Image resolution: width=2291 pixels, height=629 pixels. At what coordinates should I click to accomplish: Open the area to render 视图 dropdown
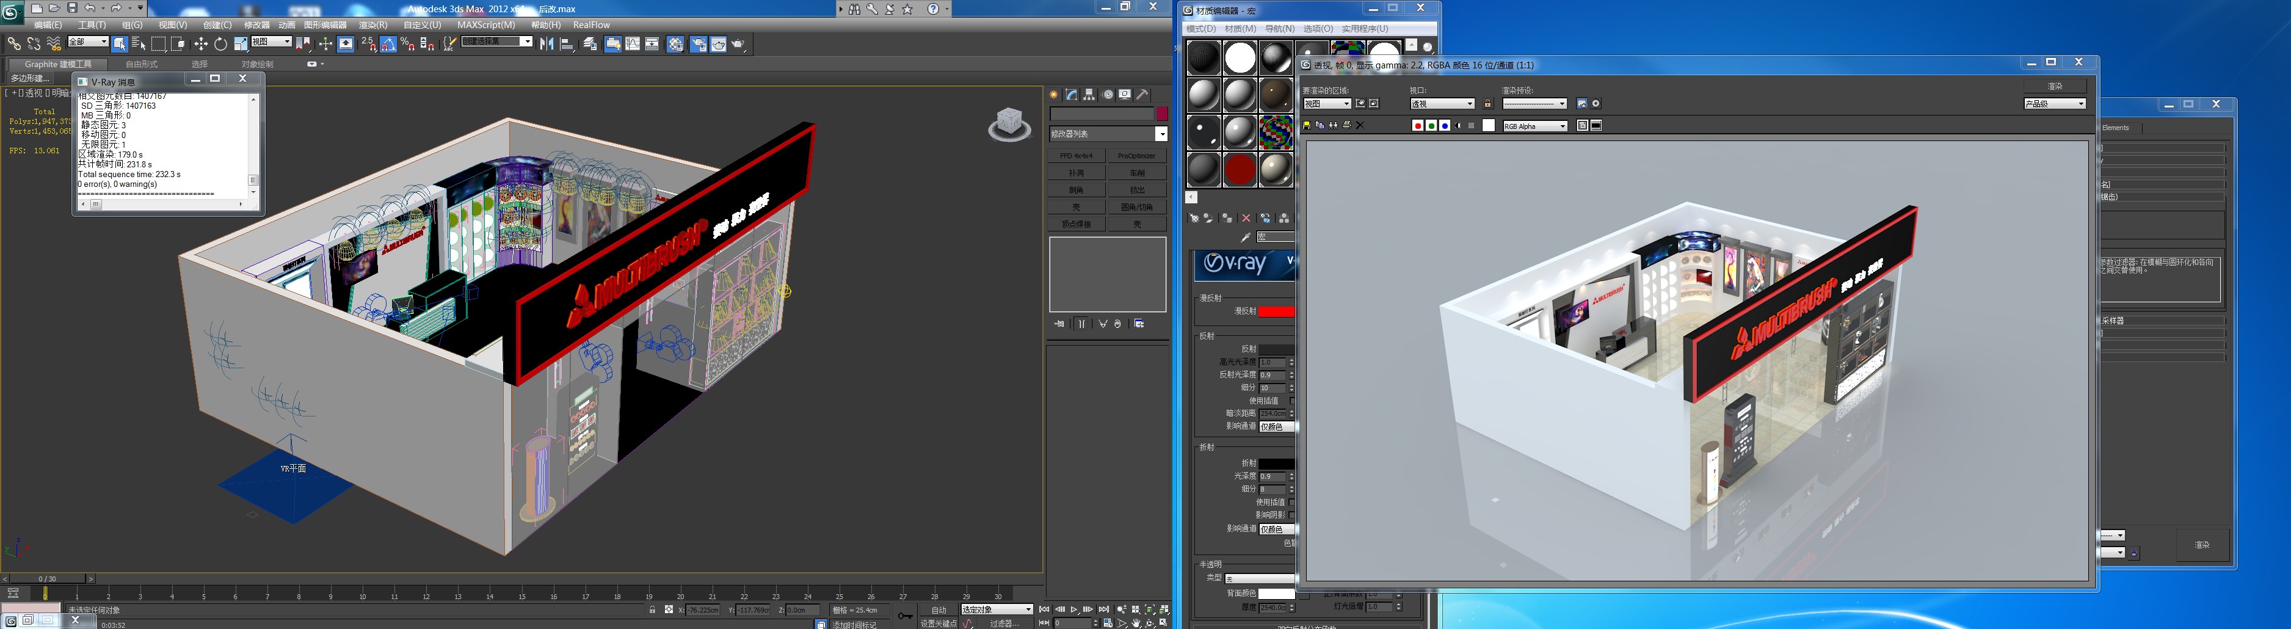(1327, 104)
